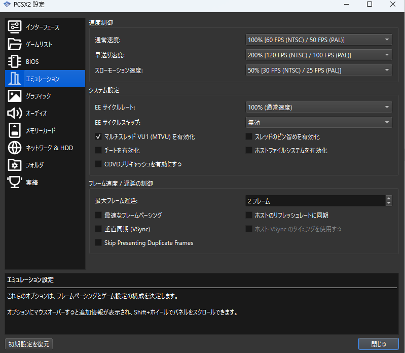Click the ゲームリスト folder icon
Image resolution: width=405 pixels, height=353 pixels.
coord(15,44)
